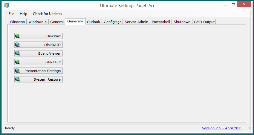Switch to the Windows 8 tab
Viewport: 254px width, 135px height.
[37, 22]
